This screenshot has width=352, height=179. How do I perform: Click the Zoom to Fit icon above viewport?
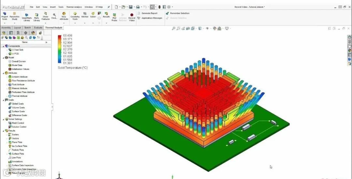coord(173,28)
